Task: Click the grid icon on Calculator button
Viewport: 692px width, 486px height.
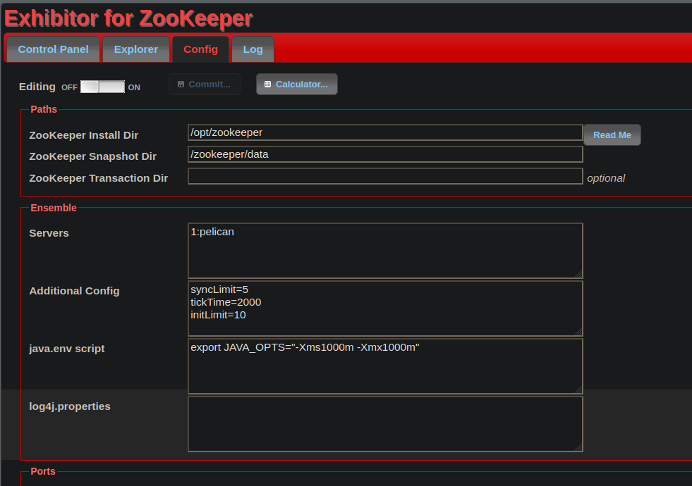Action: (267, 85)
